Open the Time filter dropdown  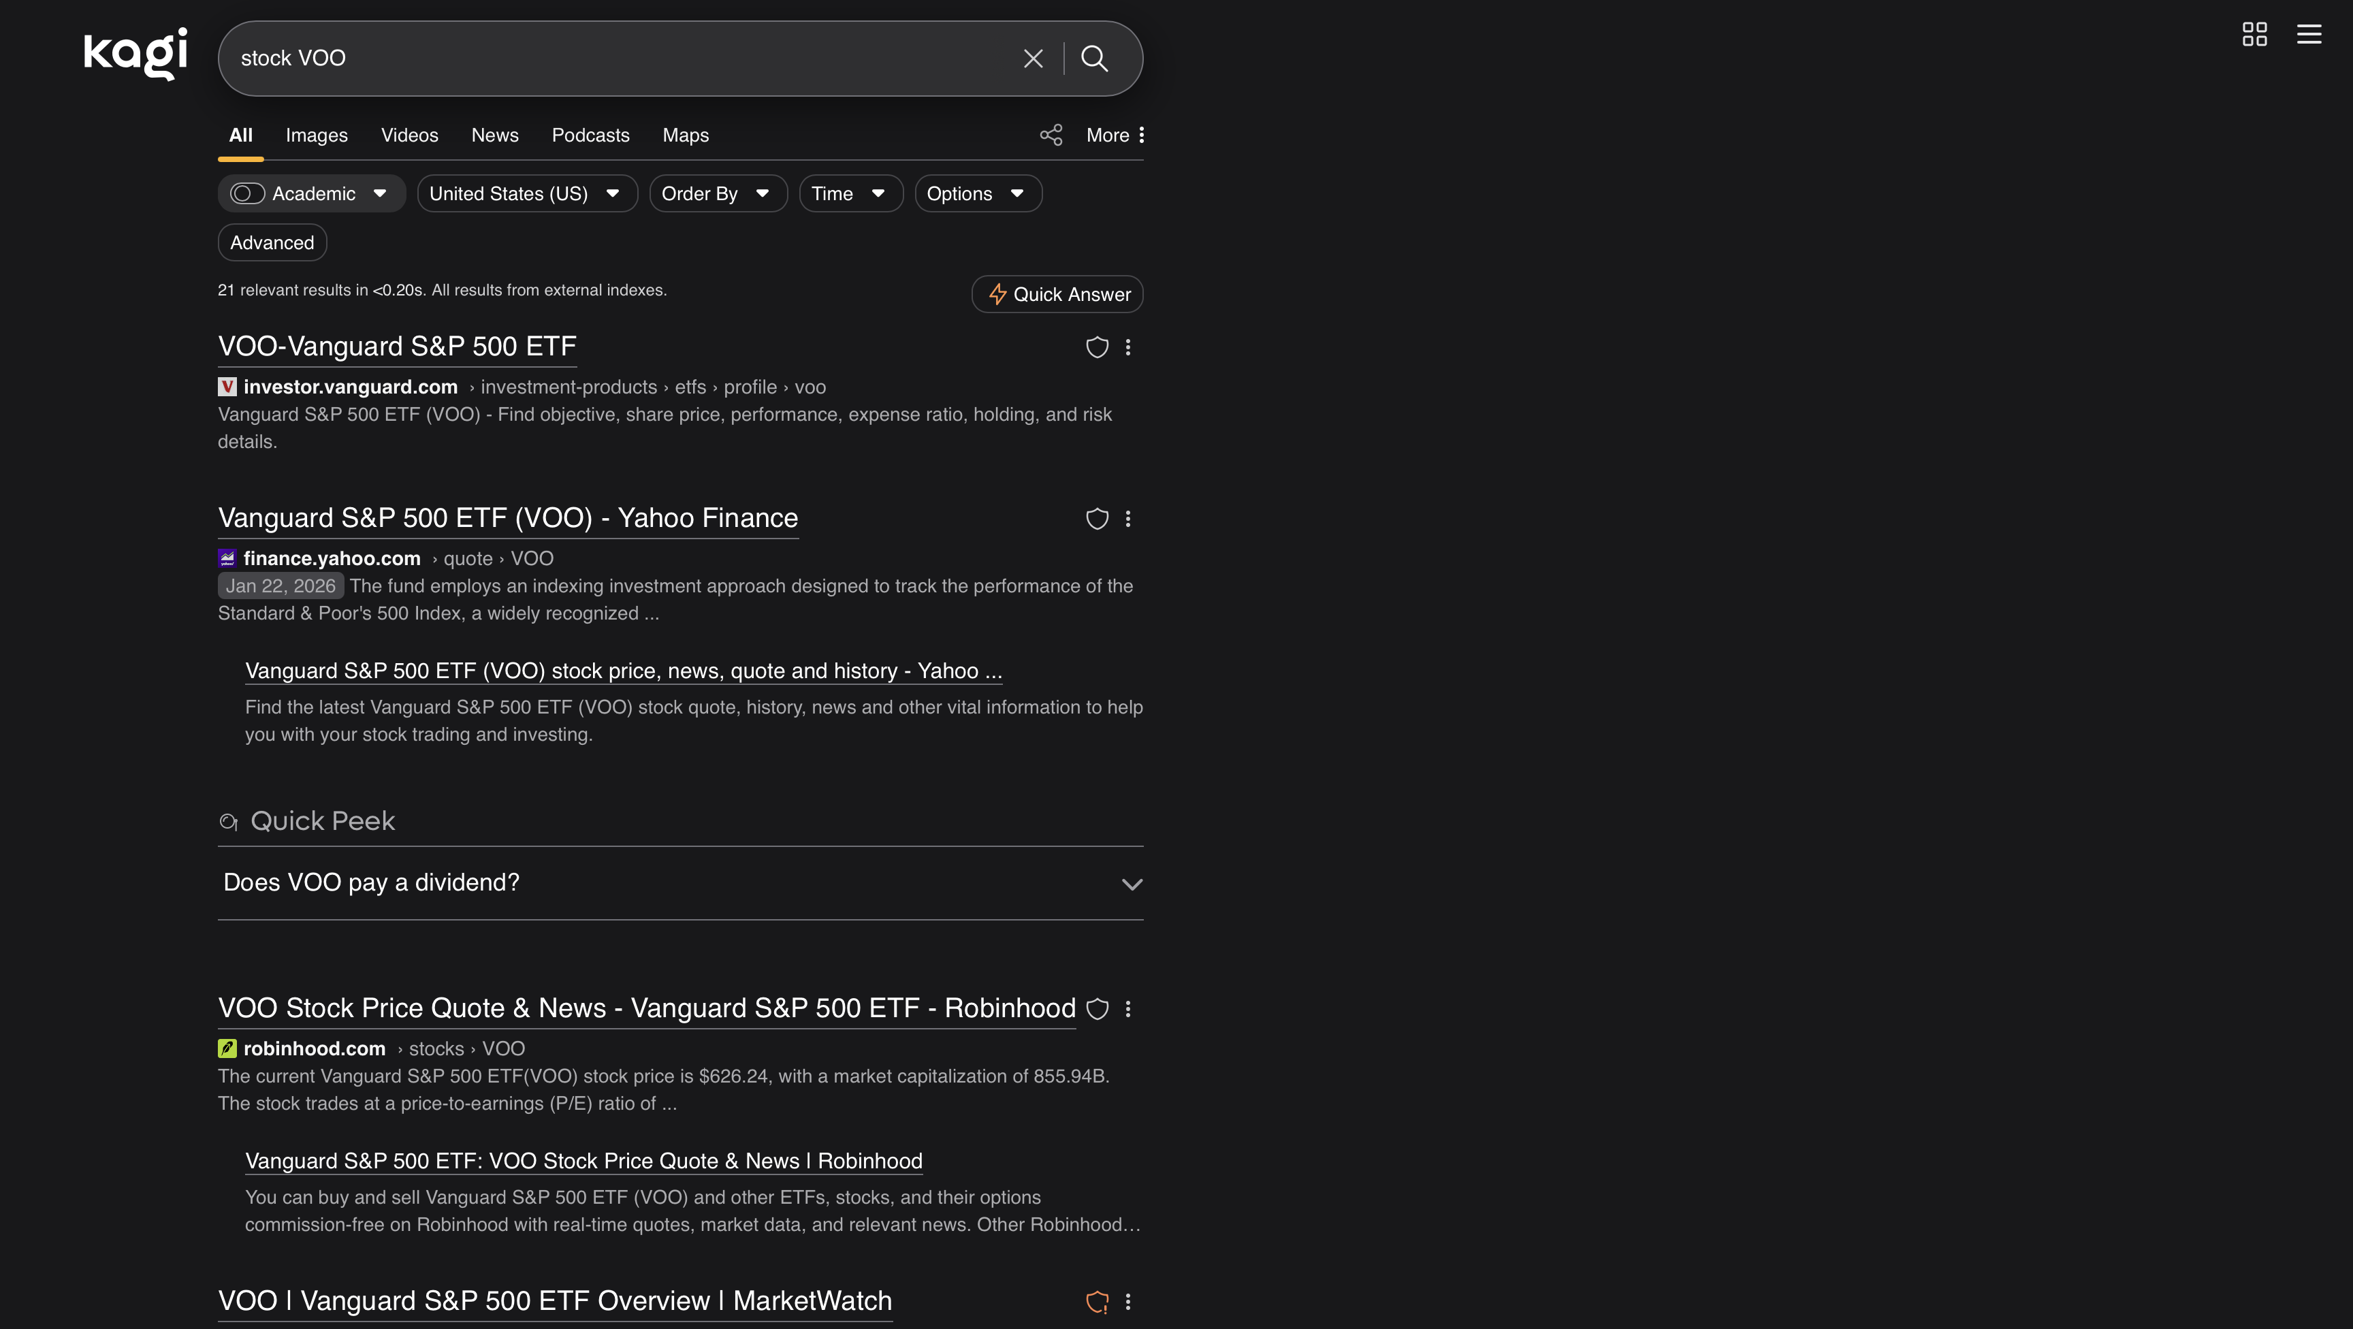point(850,193)
